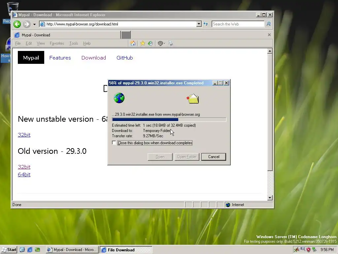This screenshot has height=254, width=338.
Task: Open the Edit menu
Action: click(29, 43)
